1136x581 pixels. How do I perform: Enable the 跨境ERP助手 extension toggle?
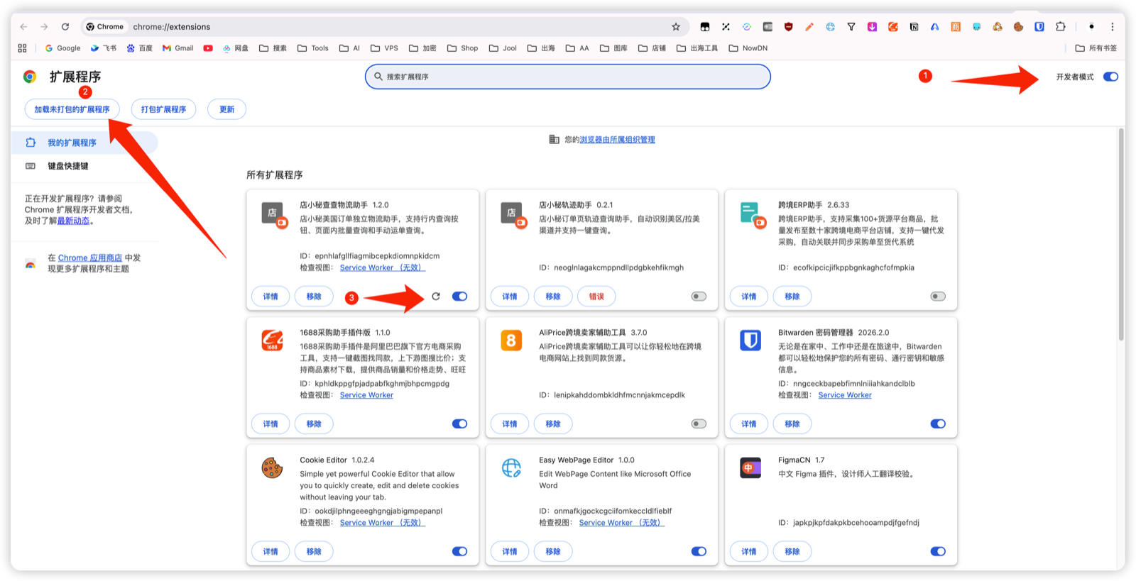938,297
